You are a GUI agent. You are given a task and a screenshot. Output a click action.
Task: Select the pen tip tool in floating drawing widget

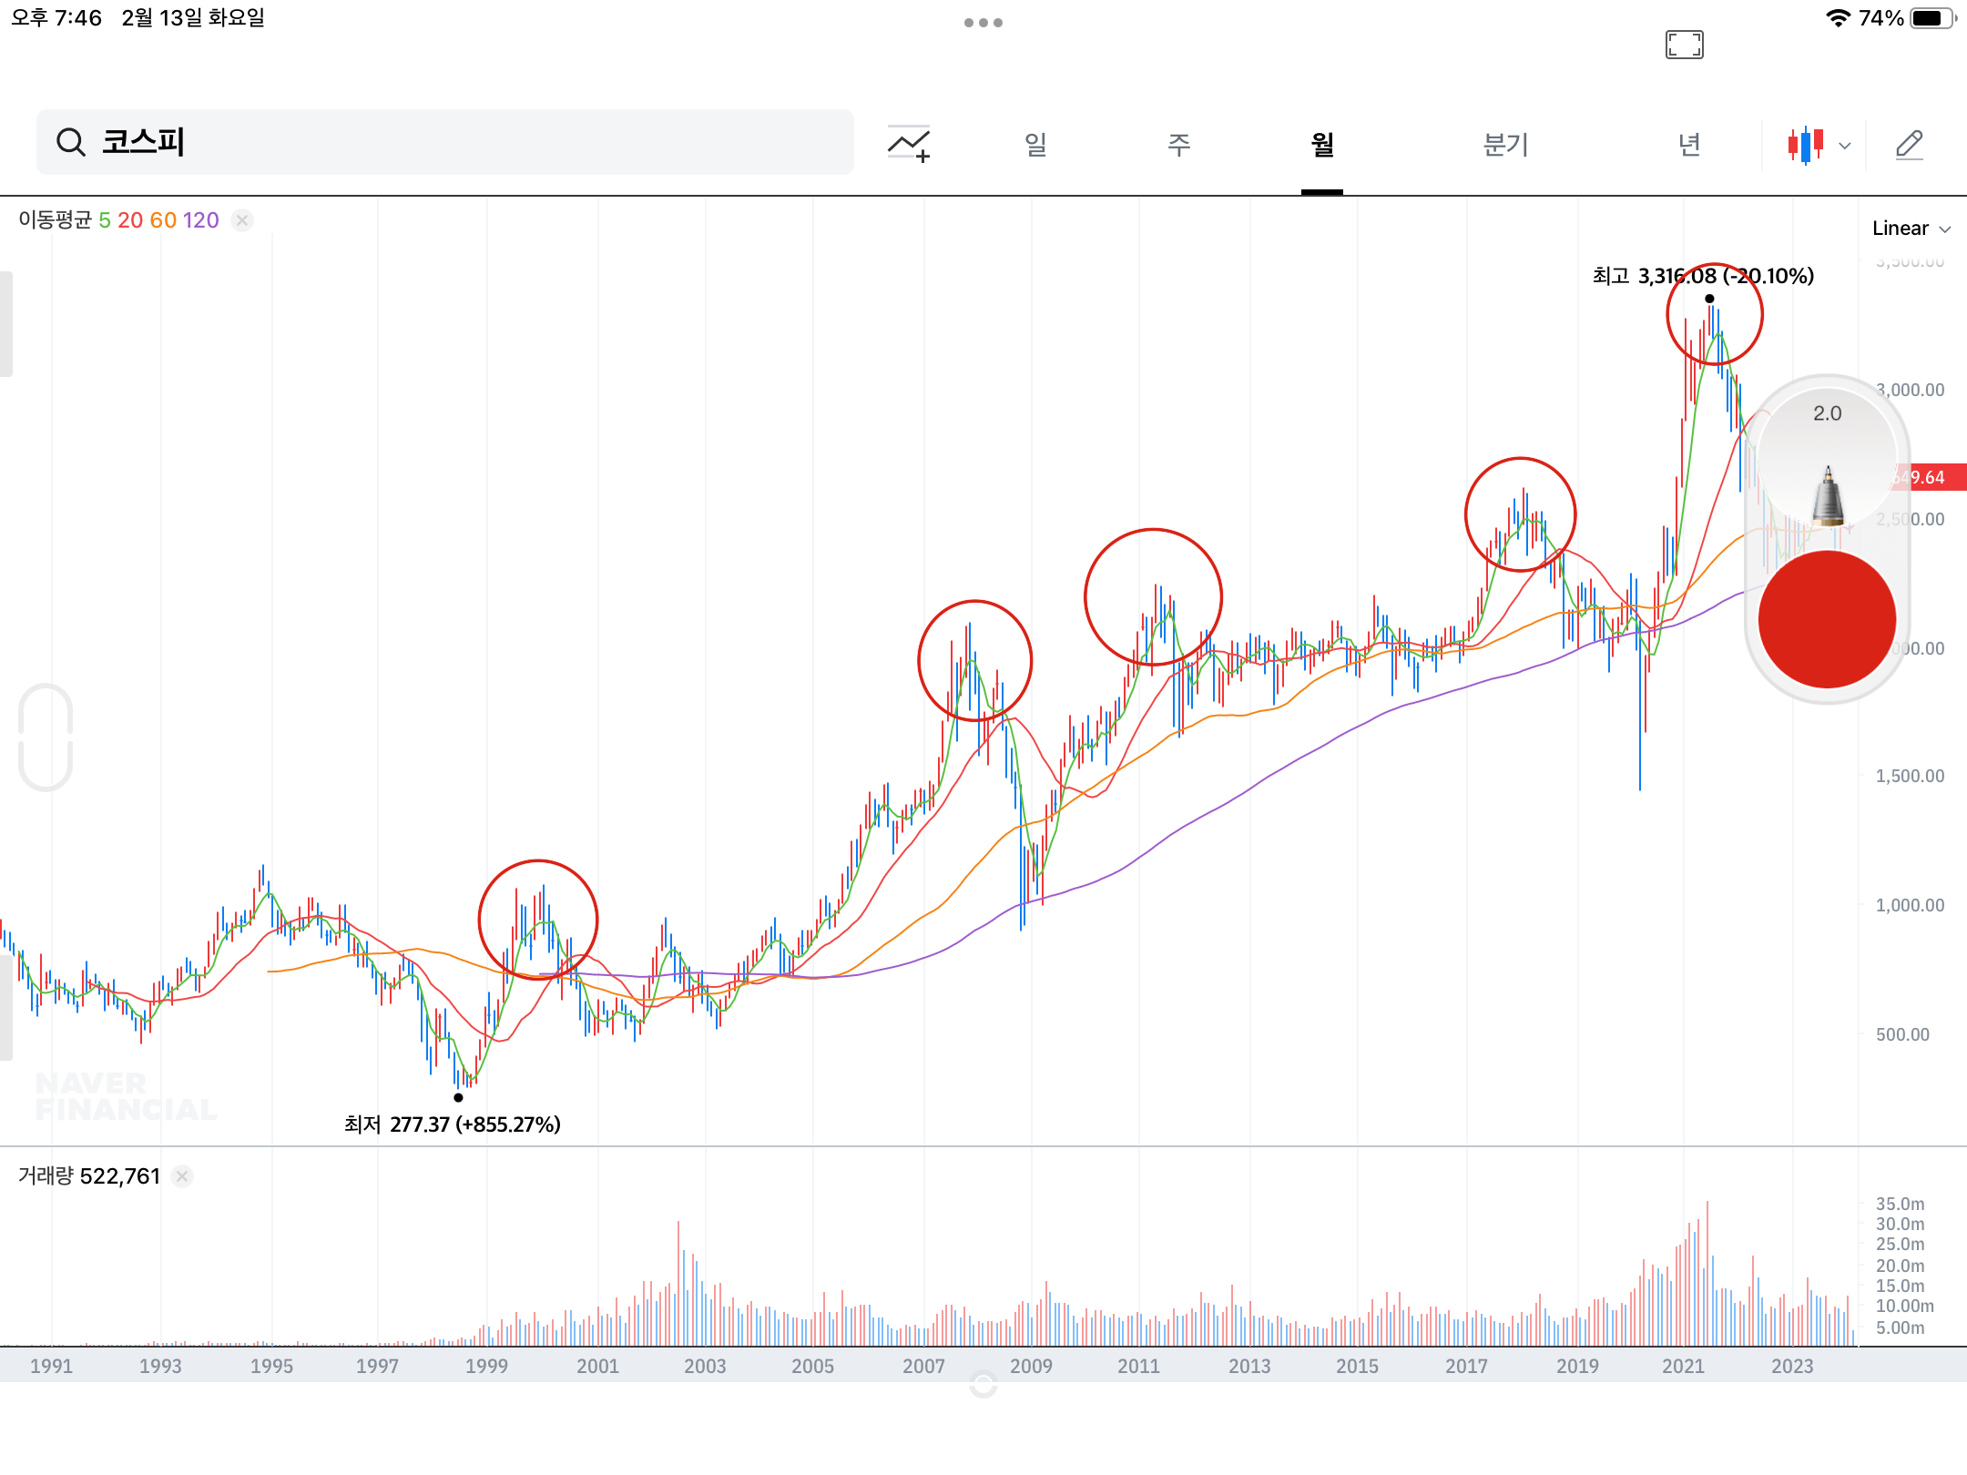tap(1828, 496)
